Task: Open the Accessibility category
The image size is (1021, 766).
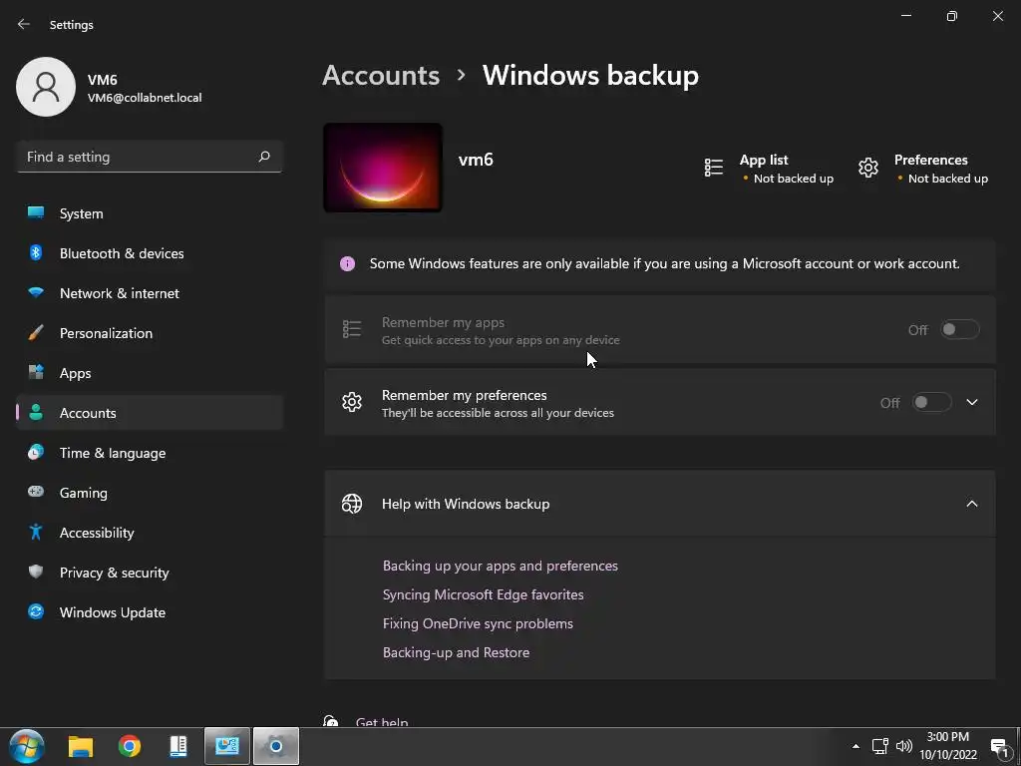Action: (x=150, y=533)
